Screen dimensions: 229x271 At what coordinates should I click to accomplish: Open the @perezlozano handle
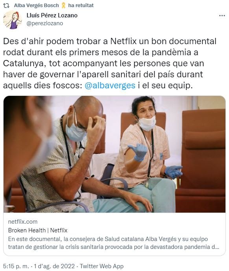(x=45, y=23)
